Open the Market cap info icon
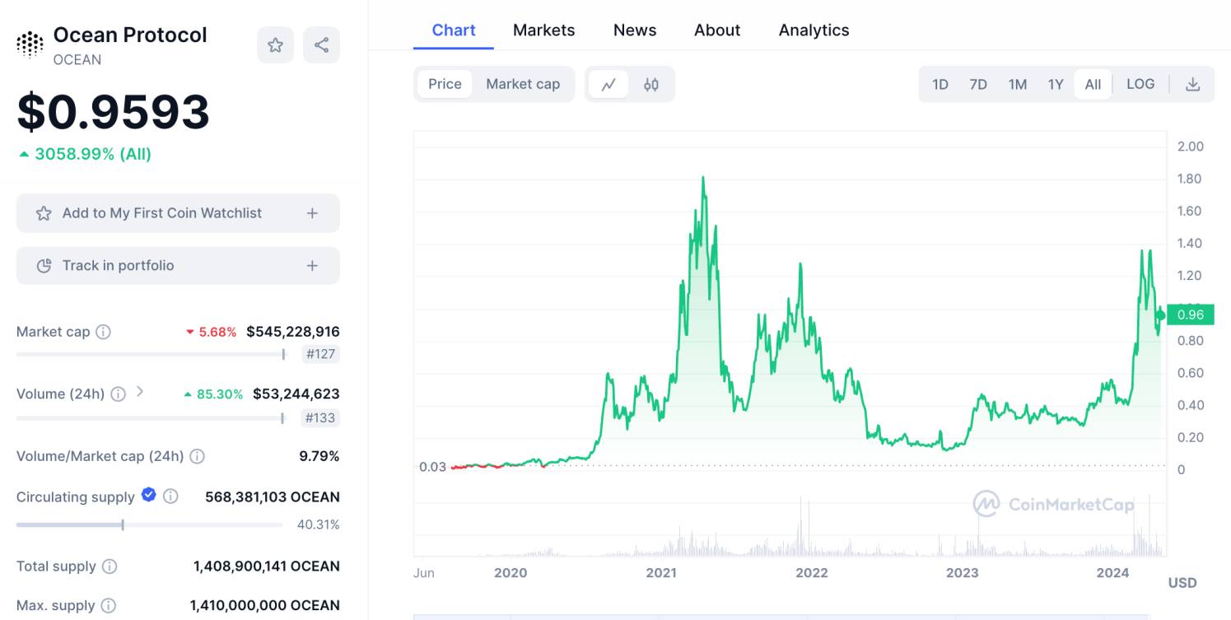The height and width of the screenshot is (620, 1231). pos(103,332)
